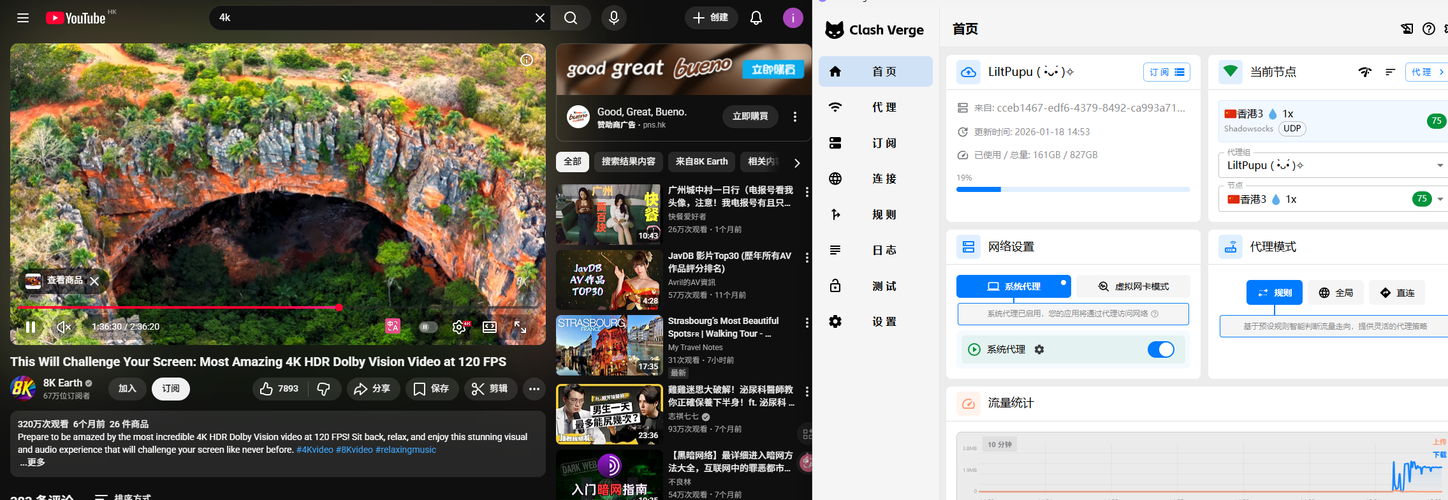Image resolution: width=1448 pixels, height=500 pixels.
Task: Pause the YouTube video
Action: [30, 327]
